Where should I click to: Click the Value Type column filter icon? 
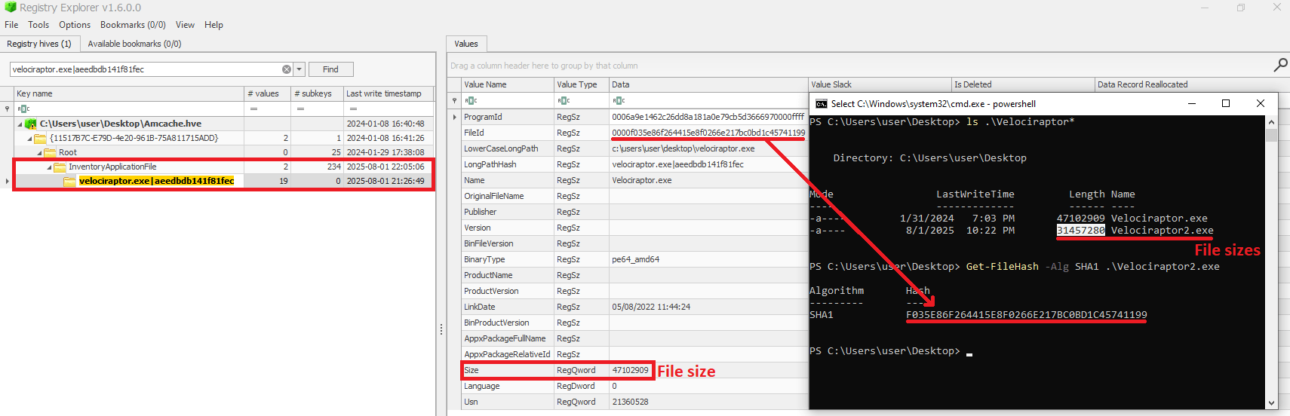point(564,100)
